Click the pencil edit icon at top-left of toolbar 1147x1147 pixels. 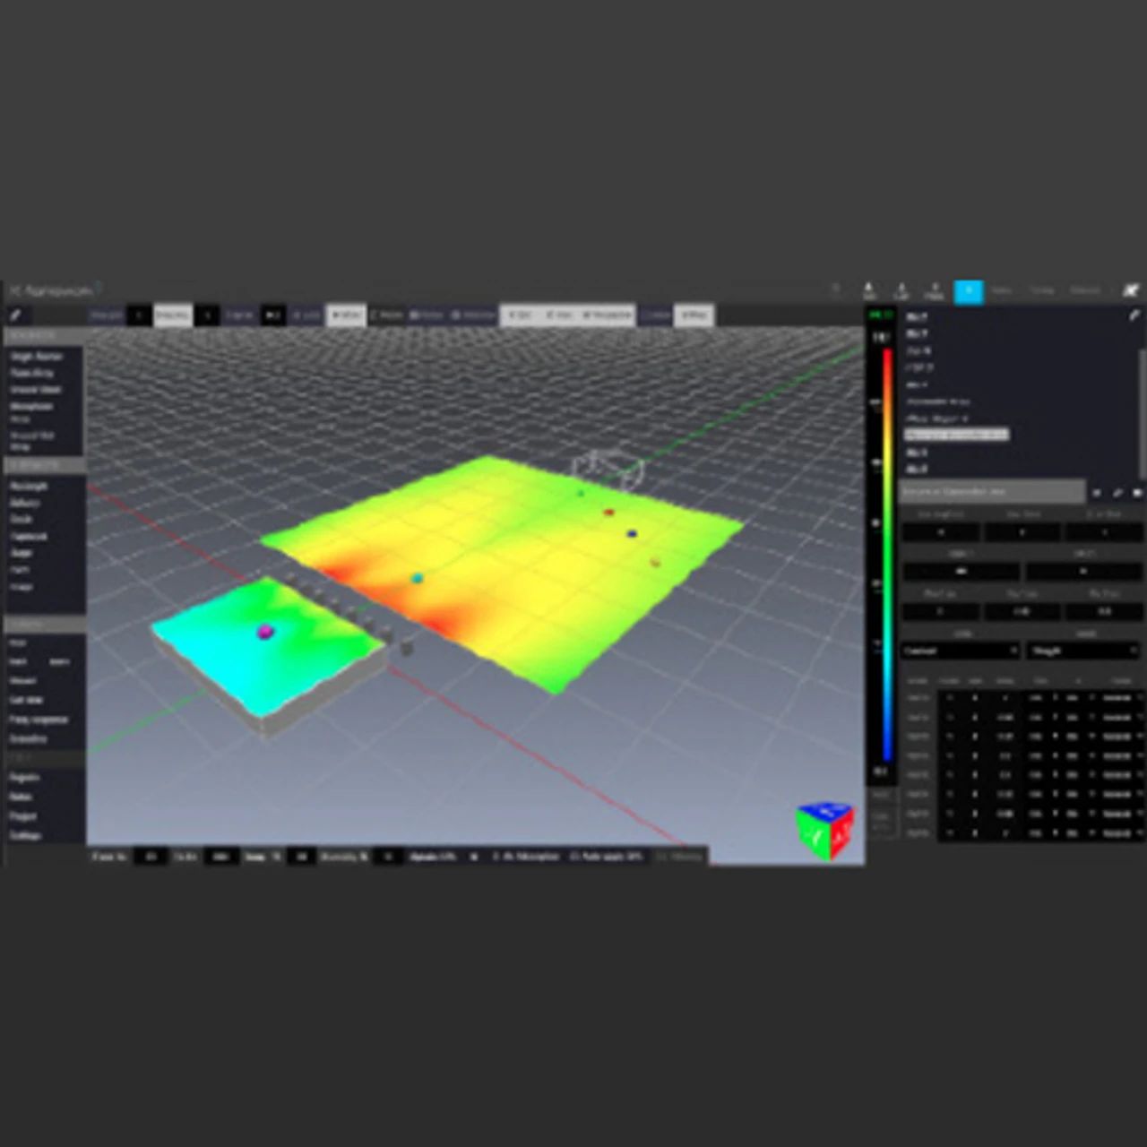tap(15, 315)
